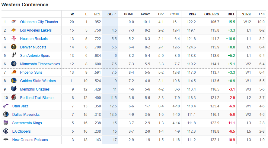
Task: Open the New Orleans Pelicans link
Action: coord(30,140)
